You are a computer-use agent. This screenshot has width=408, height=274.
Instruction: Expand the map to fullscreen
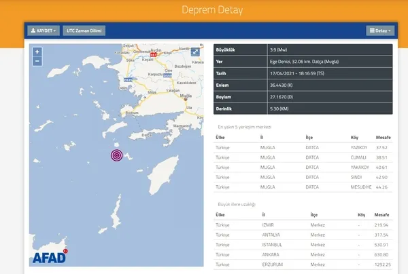pos(195,52)
